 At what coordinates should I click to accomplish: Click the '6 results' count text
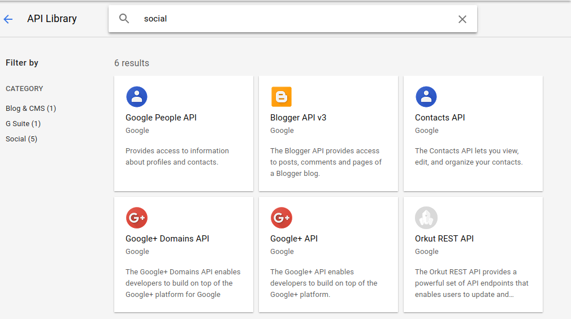pos(132,63)
